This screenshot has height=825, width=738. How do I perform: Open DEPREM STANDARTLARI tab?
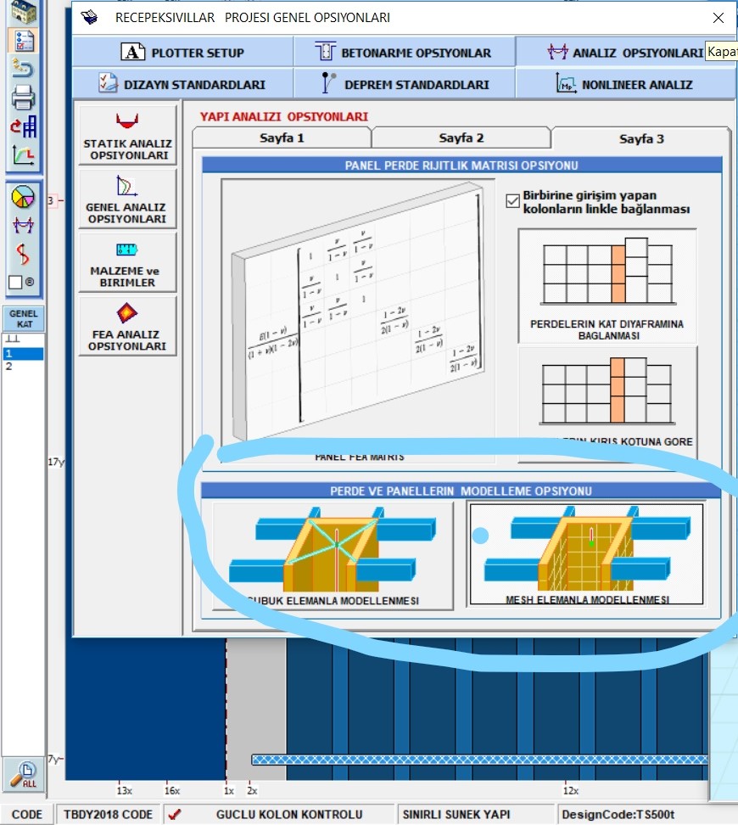tap(404, 84)
